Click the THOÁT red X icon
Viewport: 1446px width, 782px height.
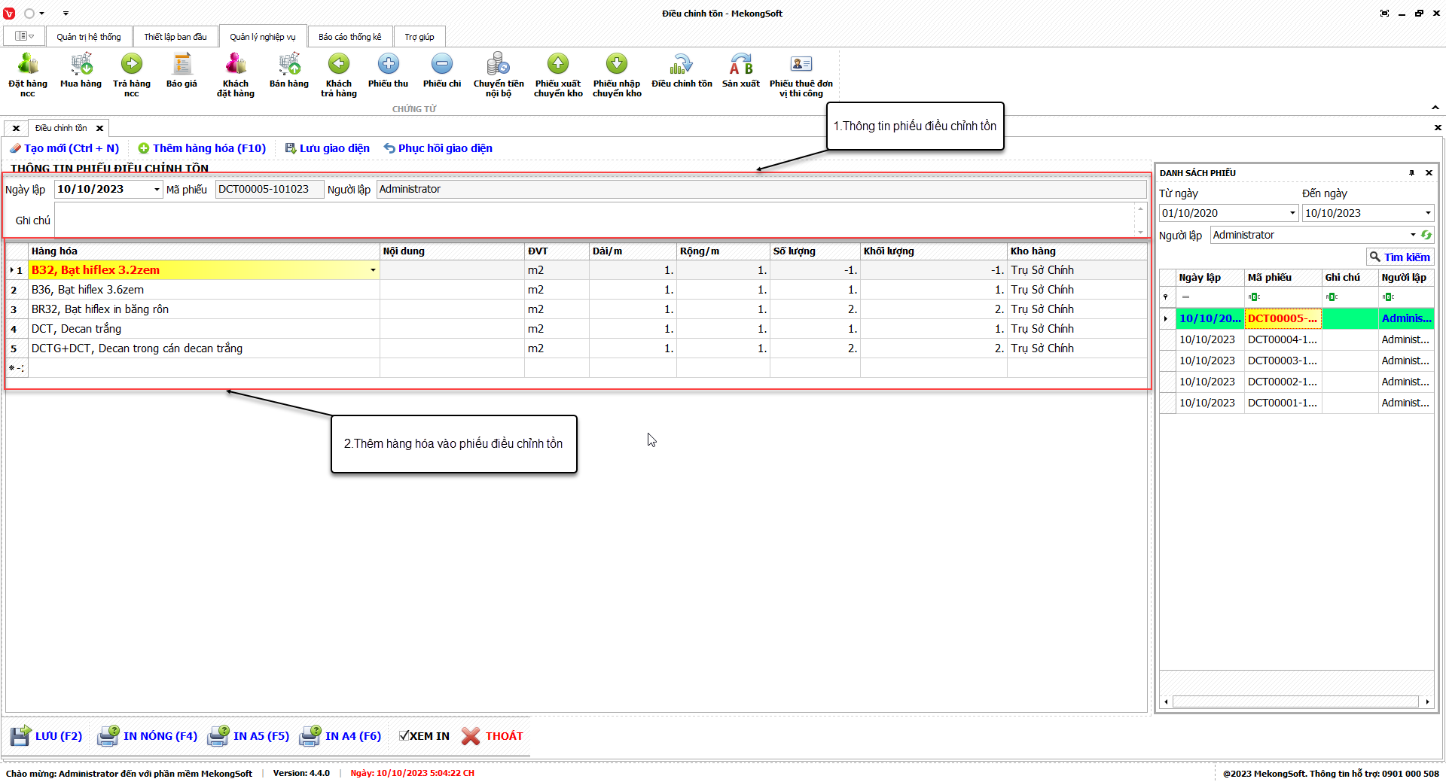tap(471, 736)
